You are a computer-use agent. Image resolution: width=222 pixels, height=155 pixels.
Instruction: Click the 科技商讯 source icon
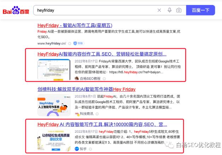(x=77, y=114)
